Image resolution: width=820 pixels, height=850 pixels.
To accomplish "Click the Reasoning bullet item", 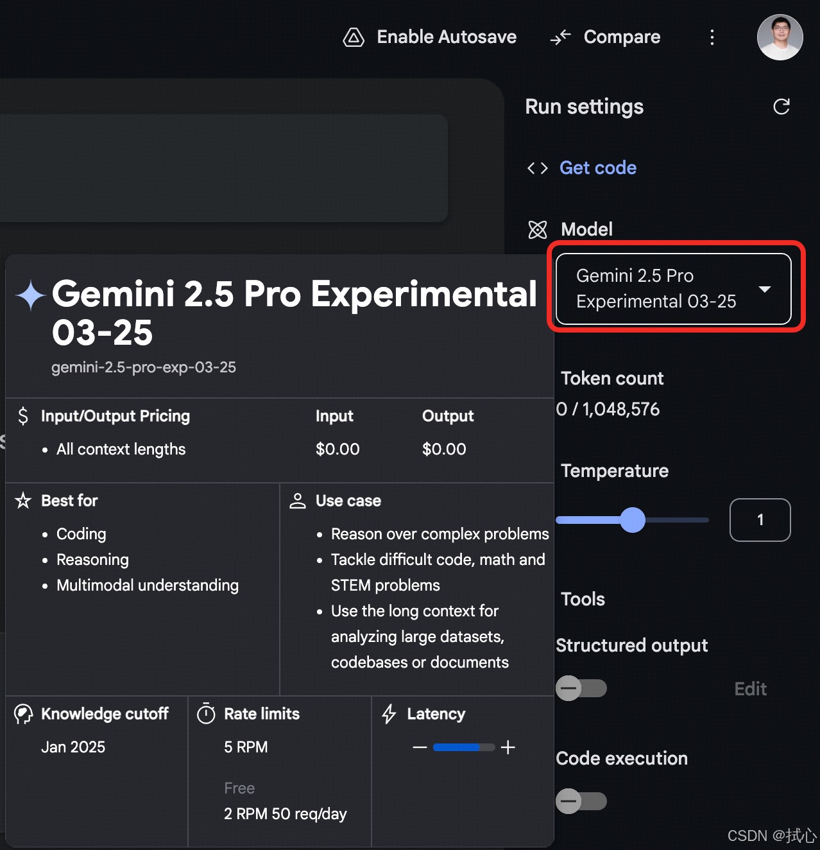I will 92,560.
